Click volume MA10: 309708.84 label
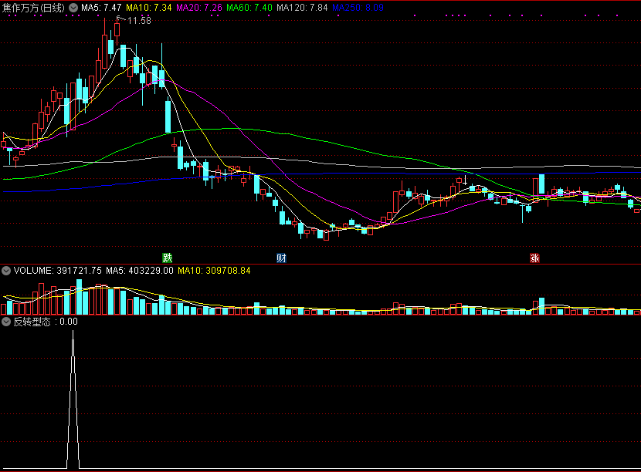 click(x=214, y=271)
